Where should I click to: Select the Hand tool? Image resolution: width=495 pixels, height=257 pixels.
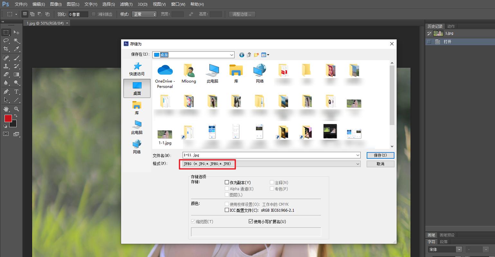coord(6,109)
